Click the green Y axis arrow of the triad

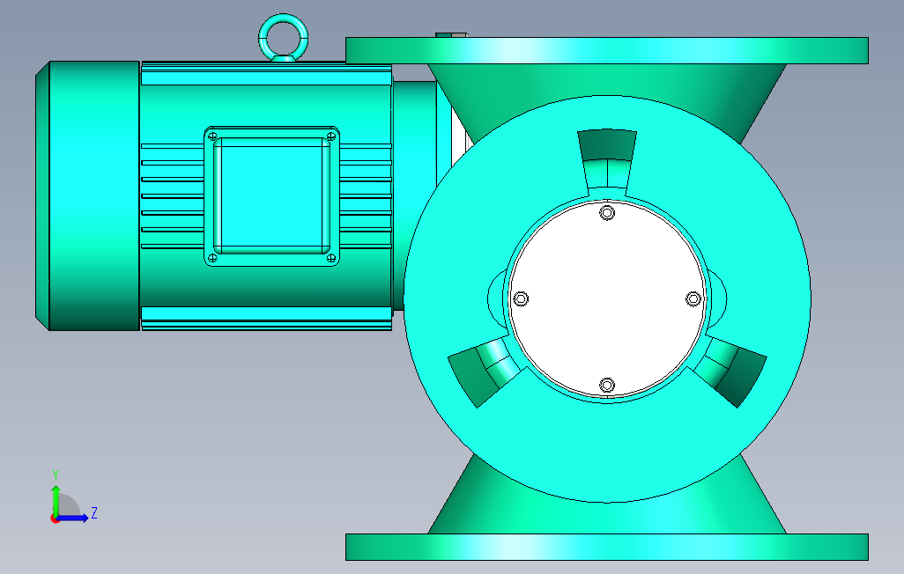pyautogui.click(x=56, y=500)
